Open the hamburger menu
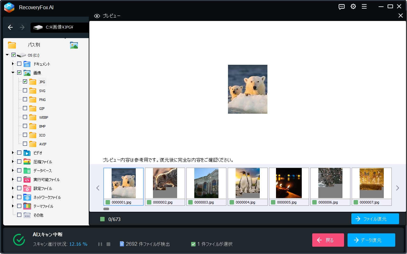 [364, 6]
